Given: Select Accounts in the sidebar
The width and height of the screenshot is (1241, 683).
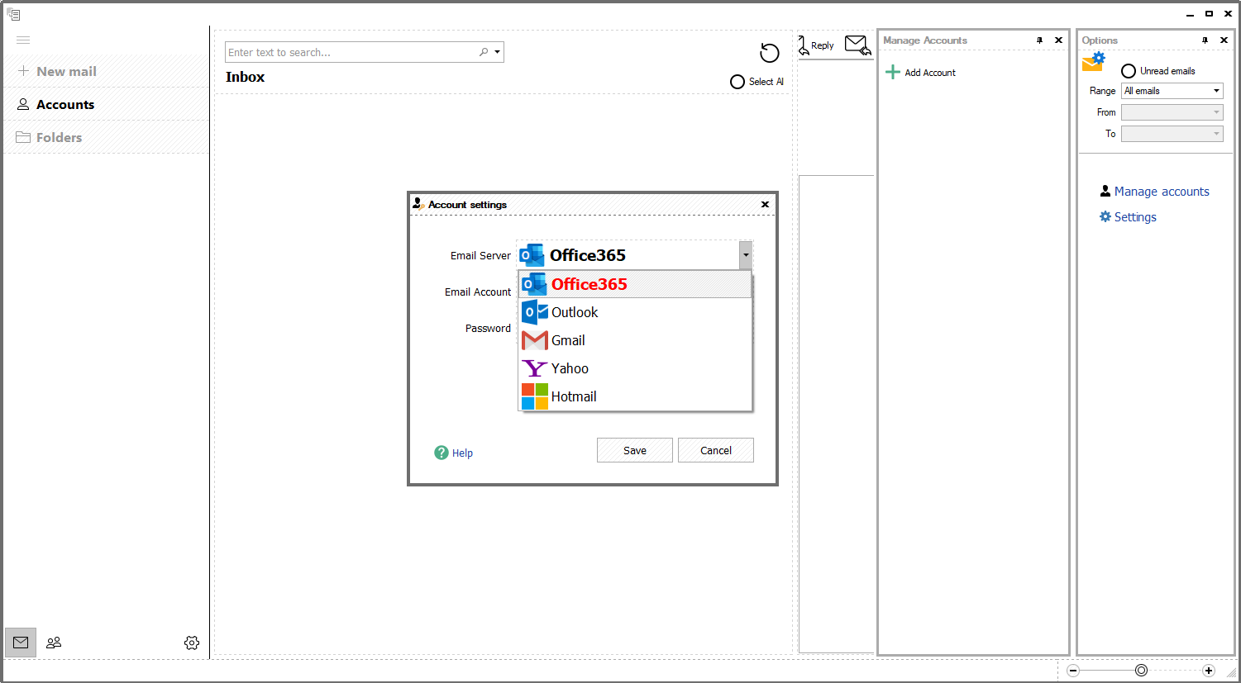Looking at the screenshot, I should (106, 104).
